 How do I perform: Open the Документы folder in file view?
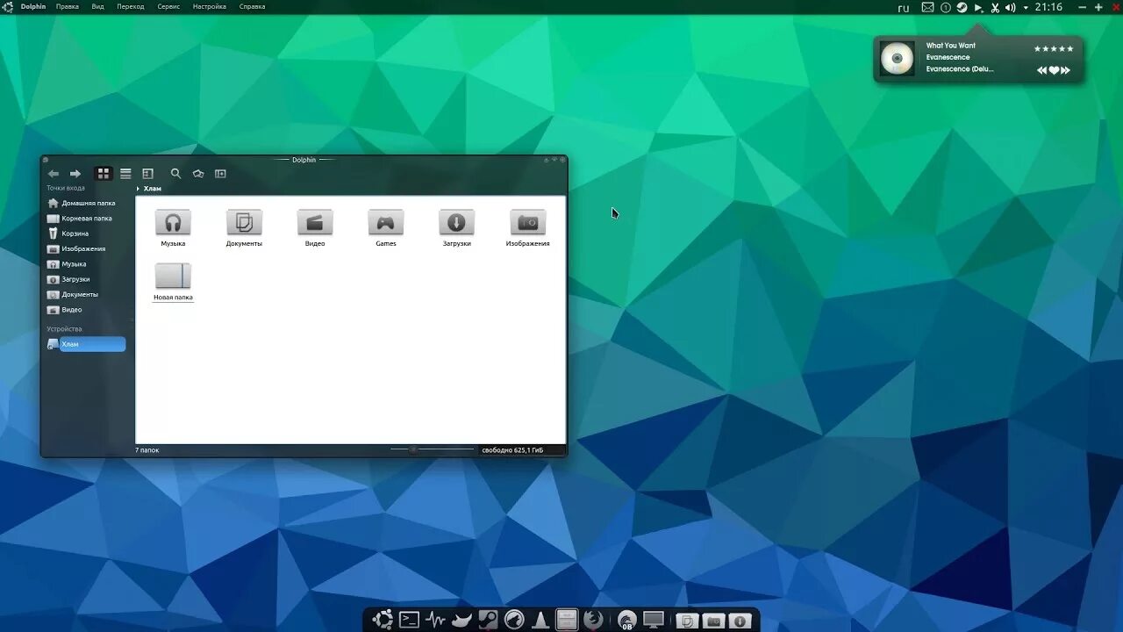pyautogui.click(x=244, y=228)
